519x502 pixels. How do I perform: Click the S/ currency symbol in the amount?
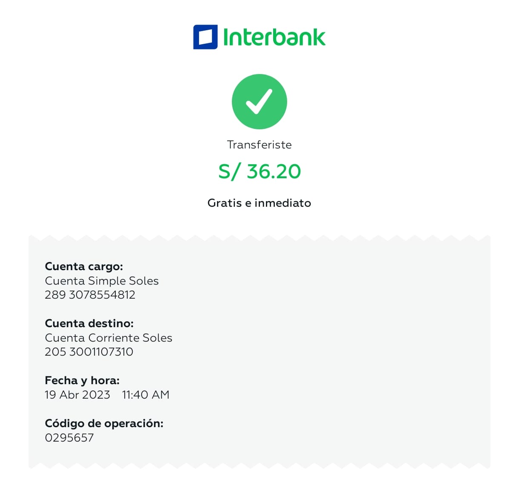[x=229, y=171]
